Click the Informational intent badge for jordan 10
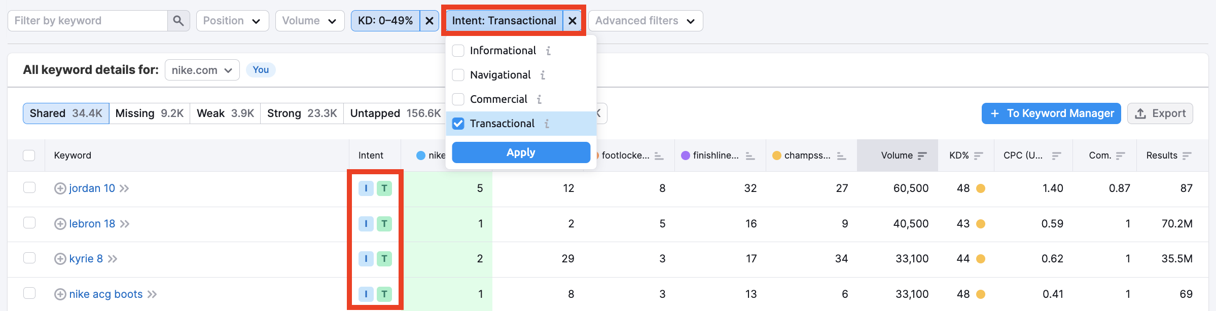Viewport: 1216px width, 311px height. (x=366, y=188)
